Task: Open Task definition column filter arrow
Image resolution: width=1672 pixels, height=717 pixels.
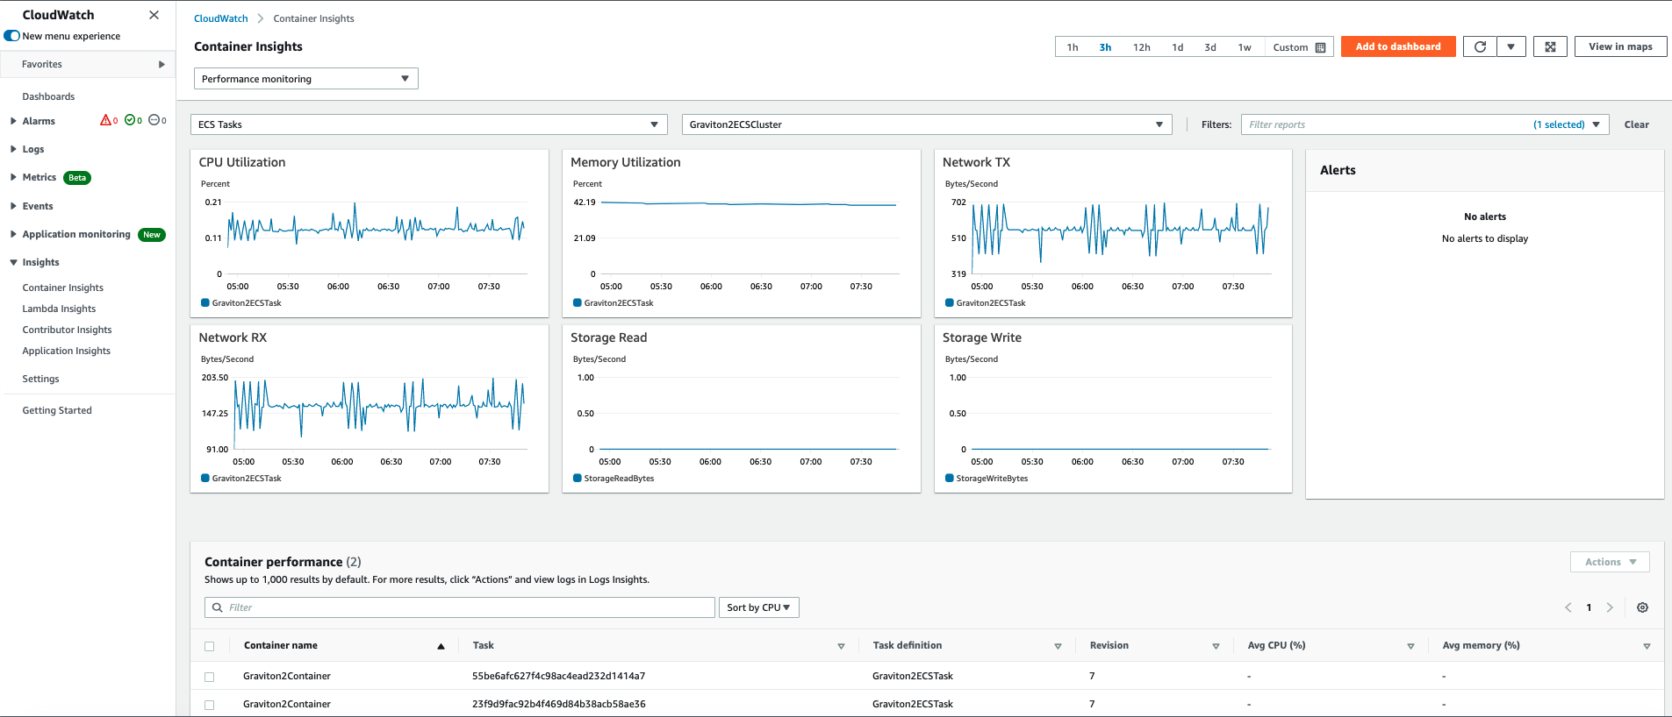Action: [x=1058, y=646]
